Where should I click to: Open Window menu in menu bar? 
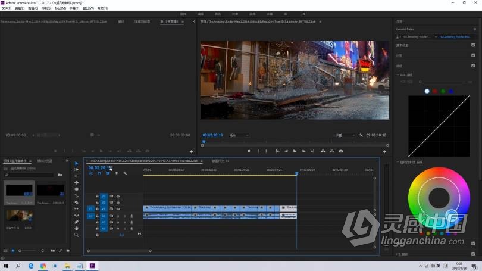(x=88, y=8)
